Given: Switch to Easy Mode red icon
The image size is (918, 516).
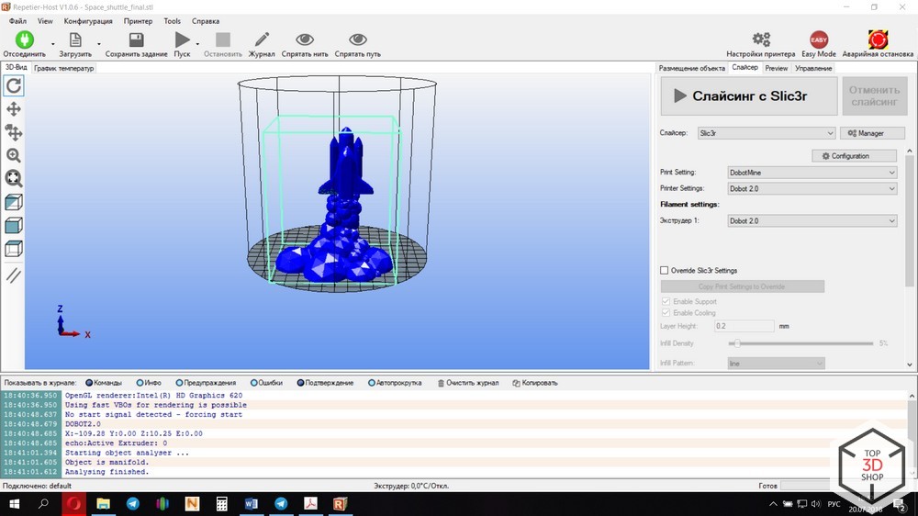Looking at the screenshot, I should [x=819, y=39].
